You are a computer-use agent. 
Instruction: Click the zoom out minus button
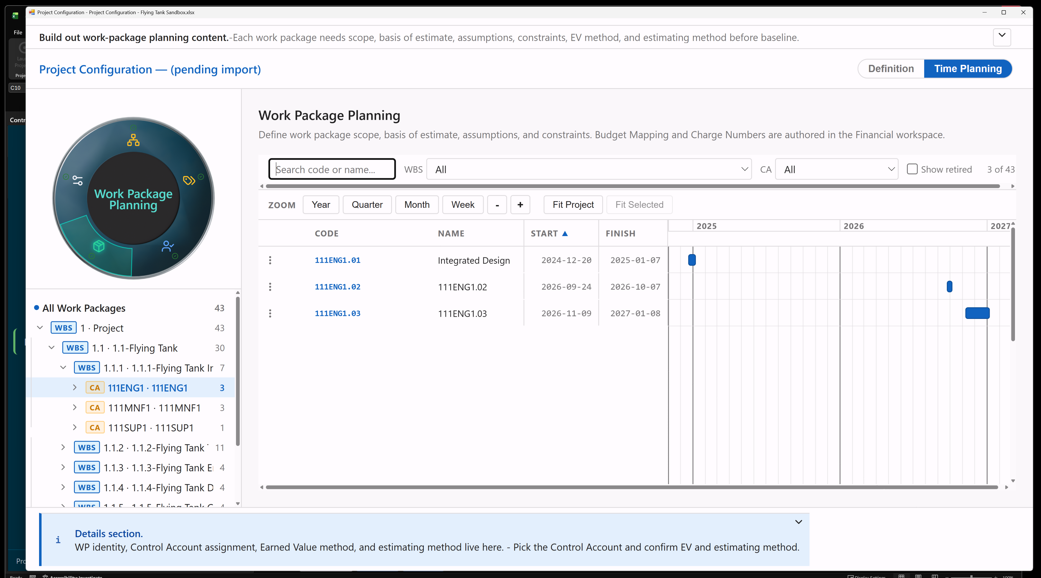tap(497, 204)
